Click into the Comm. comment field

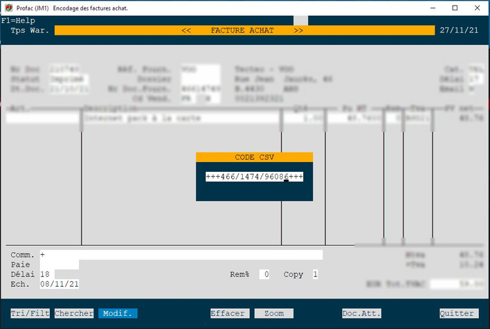(x=181, y=255)
